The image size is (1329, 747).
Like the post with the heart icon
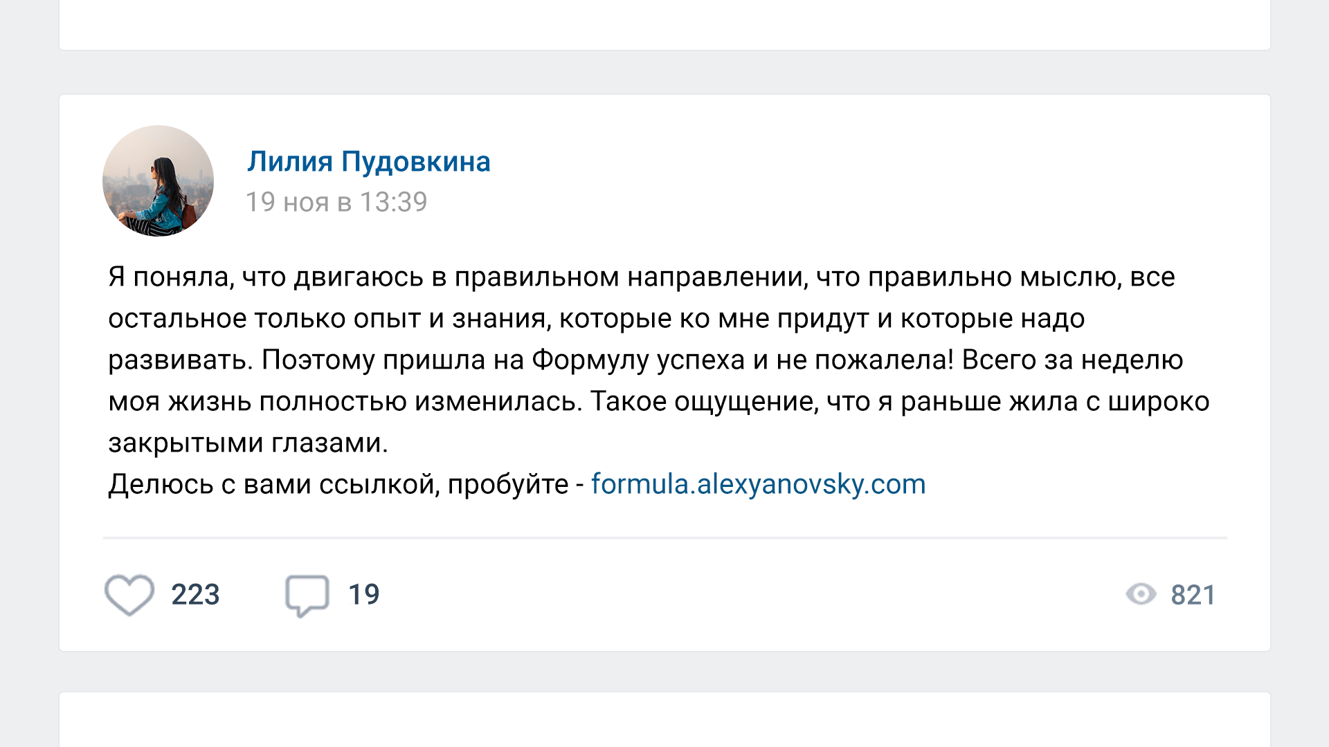point(129,594)
